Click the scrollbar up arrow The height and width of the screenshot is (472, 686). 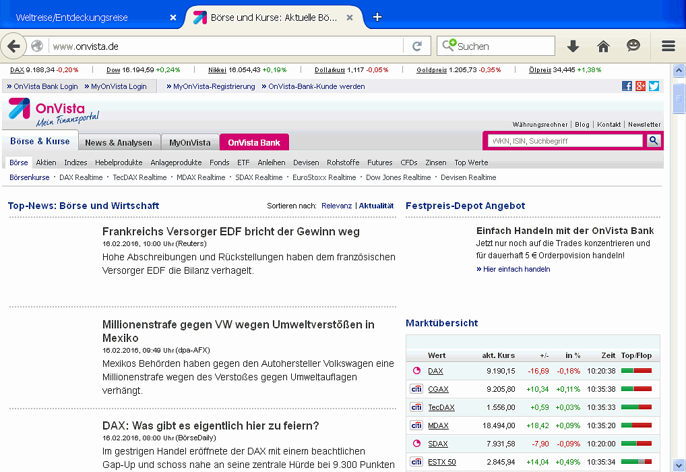pyautogui.click(x=679, y=70)
